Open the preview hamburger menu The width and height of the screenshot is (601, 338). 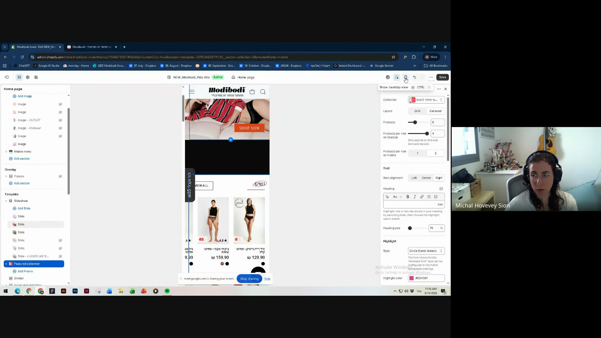[192, 92]
